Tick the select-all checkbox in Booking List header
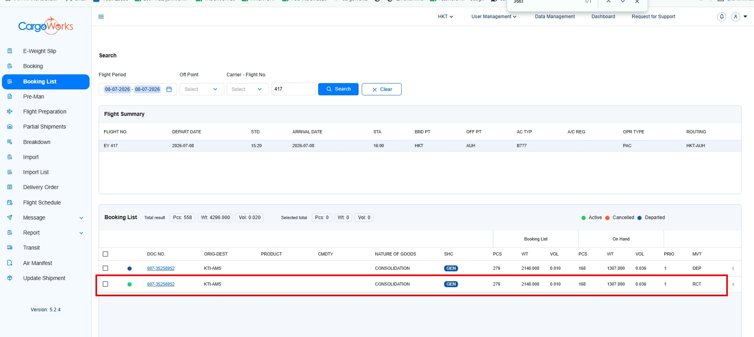Viewport: 754px width, 337px height. 105,254
